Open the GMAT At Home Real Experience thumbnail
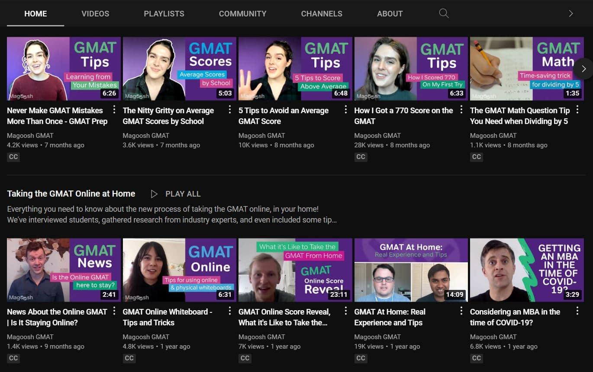Viewport: 593px width, 372px height. point(411,270)
